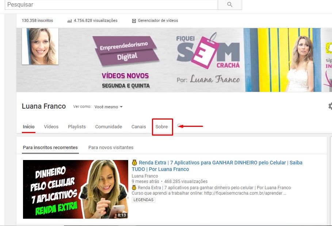This screenshot has width=332, height=226.
Task: Open the Sobre tab
Action: (x=161, y=126)
